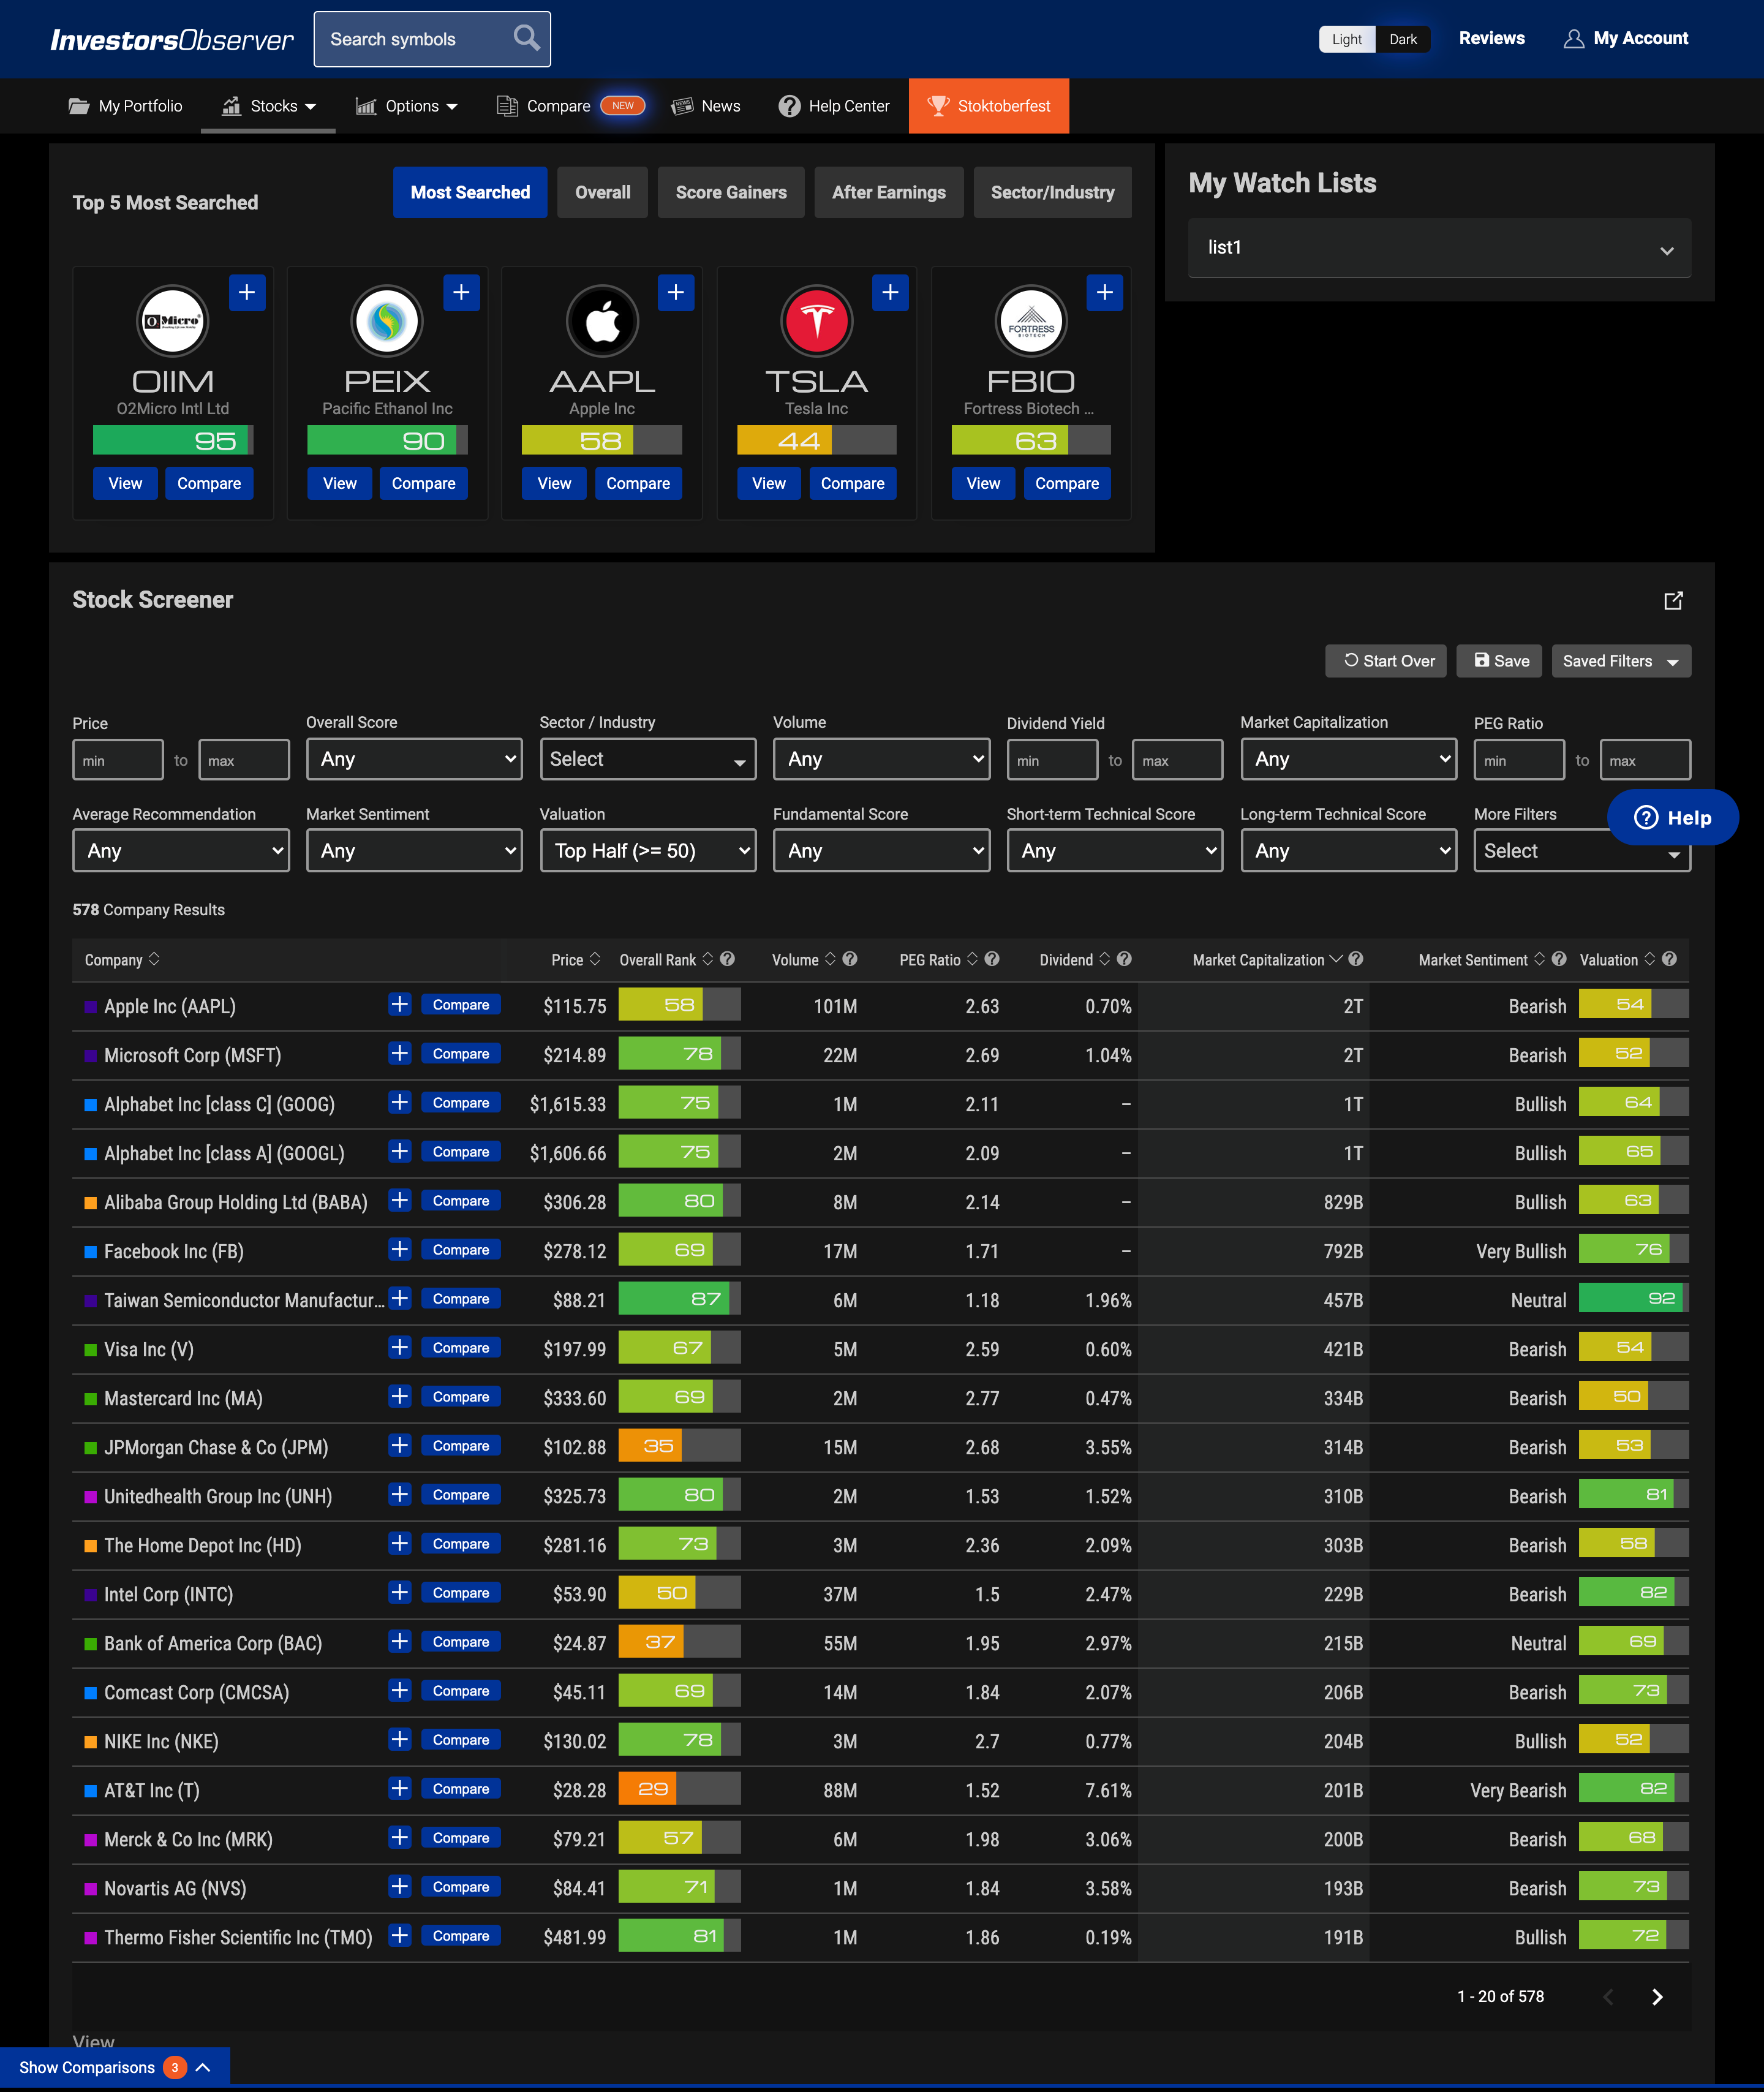
Task: Click the Valuation column help icon
Action: click(x=1669, y=959)
